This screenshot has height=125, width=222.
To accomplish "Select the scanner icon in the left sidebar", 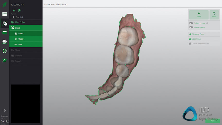I will point(4,23).
